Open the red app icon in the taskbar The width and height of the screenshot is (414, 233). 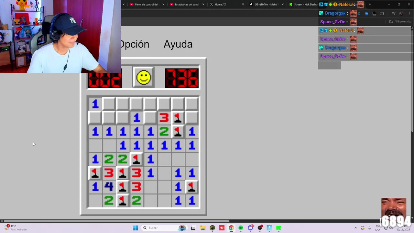222,228
